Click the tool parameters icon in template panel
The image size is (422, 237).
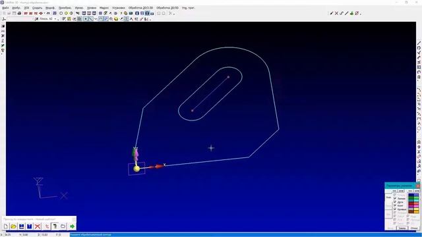(x=55, y=226)
